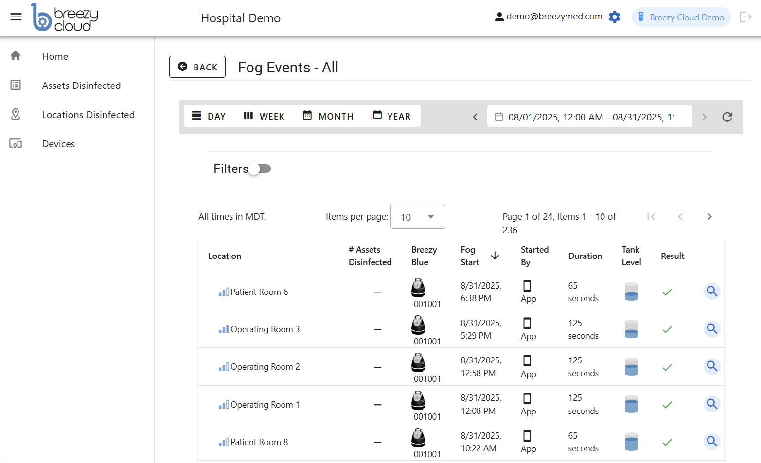The height and width of the screenshot is (463, 761).
Task: Sort by Fog Start arrow
Action: (495, 256)
